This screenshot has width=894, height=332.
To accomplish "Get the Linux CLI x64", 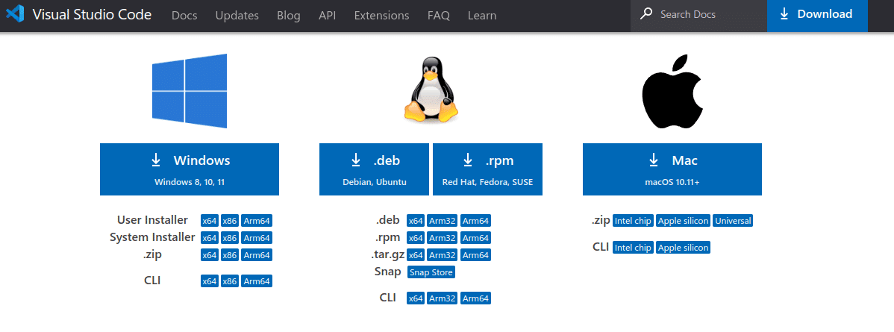I will point(416,298).
